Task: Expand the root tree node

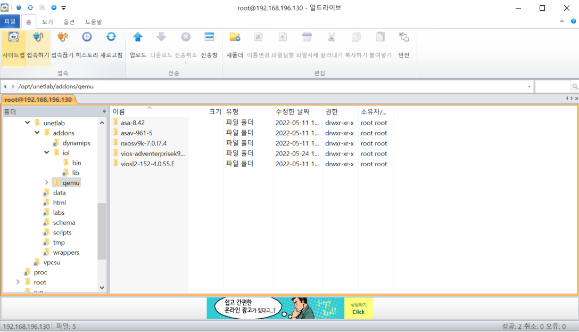Action: click(18, 282)
